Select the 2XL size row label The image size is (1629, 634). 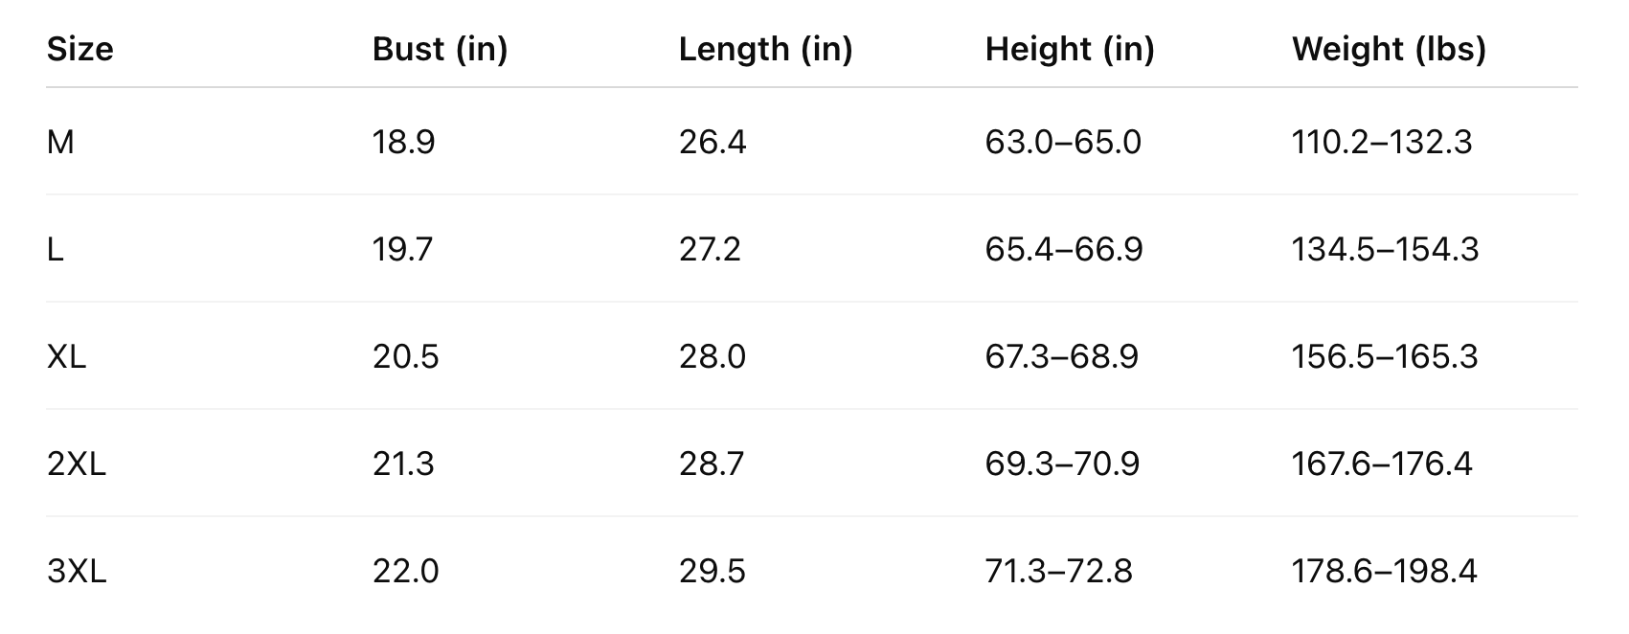[x=77, y=464]
